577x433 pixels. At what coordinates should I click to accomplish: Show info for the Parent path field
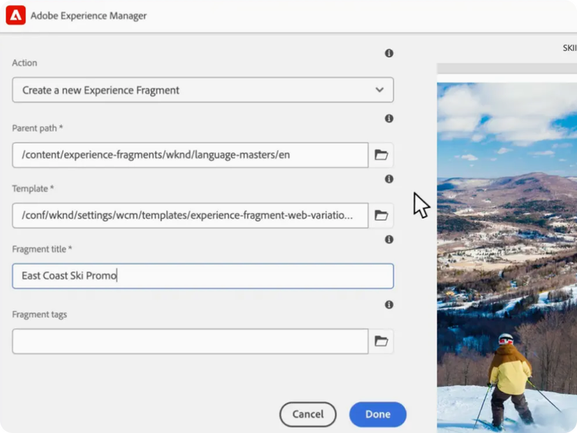389,118
